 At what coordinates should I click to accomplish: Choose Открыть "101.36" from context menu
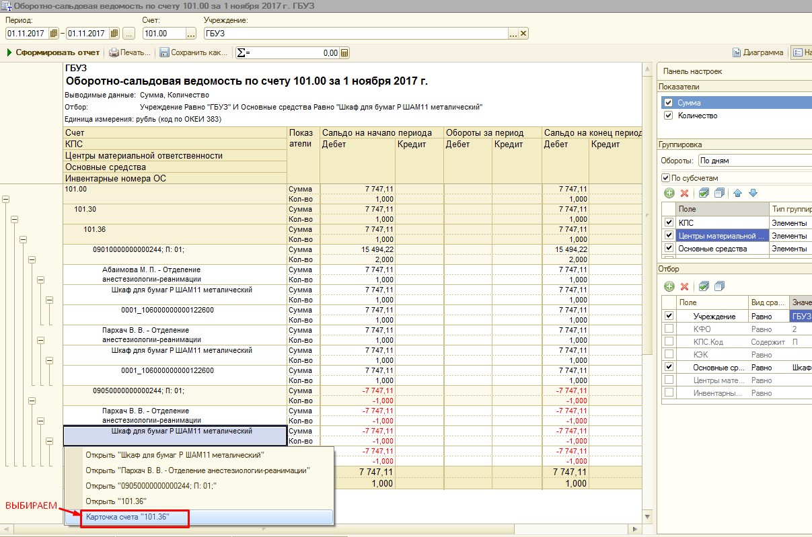[x=115, y=501]
